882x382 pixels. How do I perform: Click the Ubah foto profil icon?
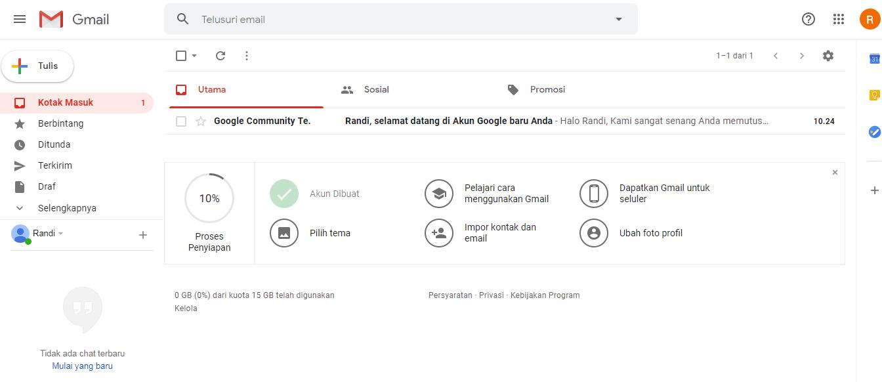[x=594, y=233]
